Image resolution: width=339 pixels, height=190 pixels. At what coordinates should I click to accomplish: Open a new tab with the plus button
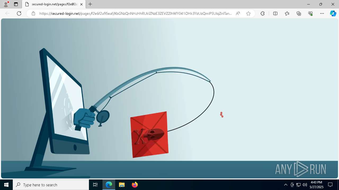[x=90, y=4]
